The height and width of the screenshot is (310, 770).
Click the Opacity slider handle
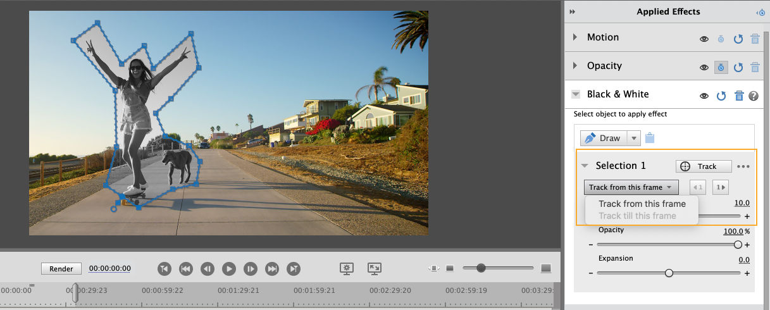coord(738,245)
